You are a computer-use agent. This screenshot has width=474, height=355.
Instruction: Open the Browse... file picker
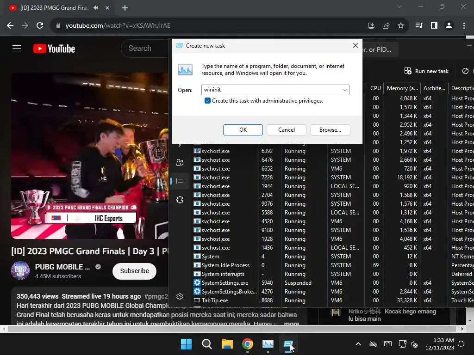point(330,130)
